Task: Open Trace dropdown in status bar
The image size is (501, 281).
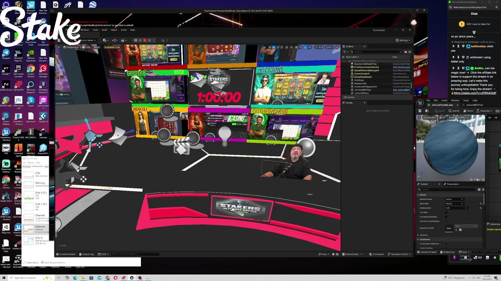Action: (324, 254)
